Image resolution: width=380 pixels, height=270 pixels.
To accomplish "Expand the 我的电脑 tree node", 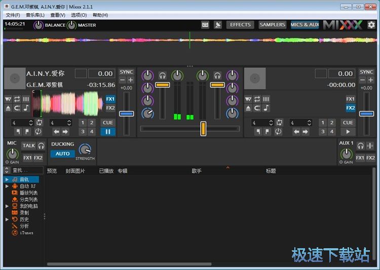I will (7, 206).
